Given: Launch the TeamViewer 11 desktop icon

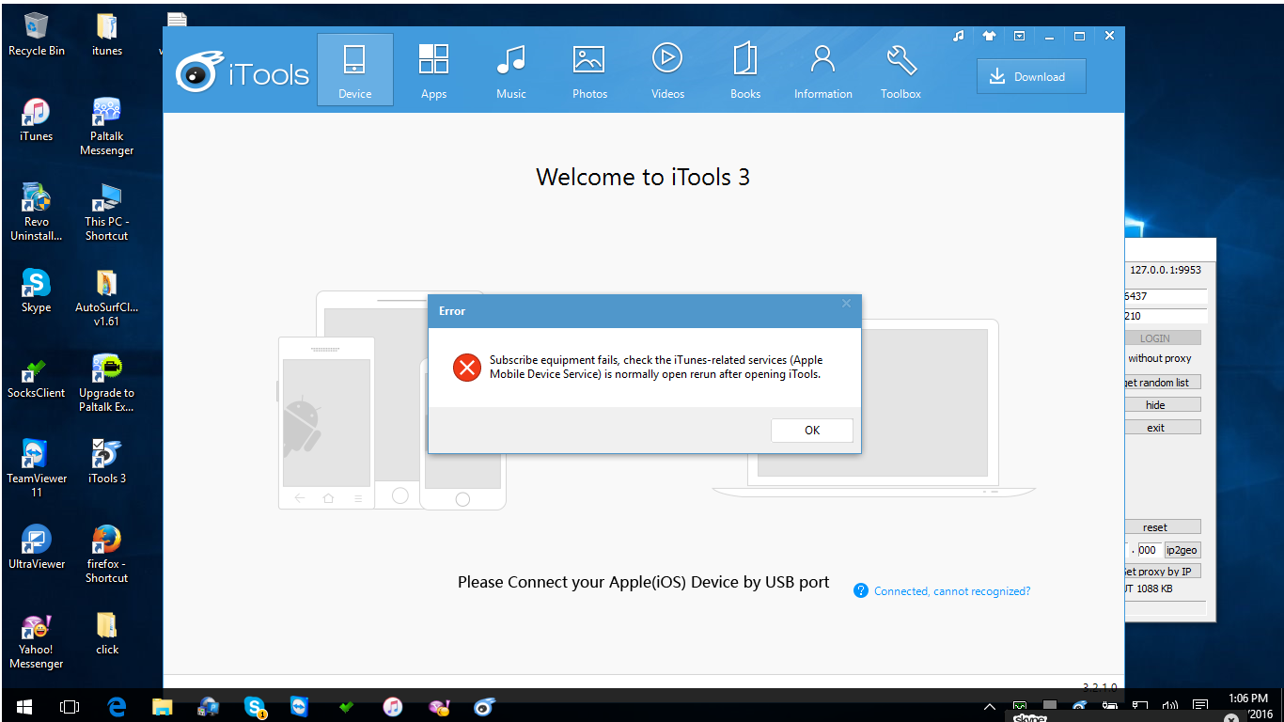Looking at the screenshot, I should (37, 469).
